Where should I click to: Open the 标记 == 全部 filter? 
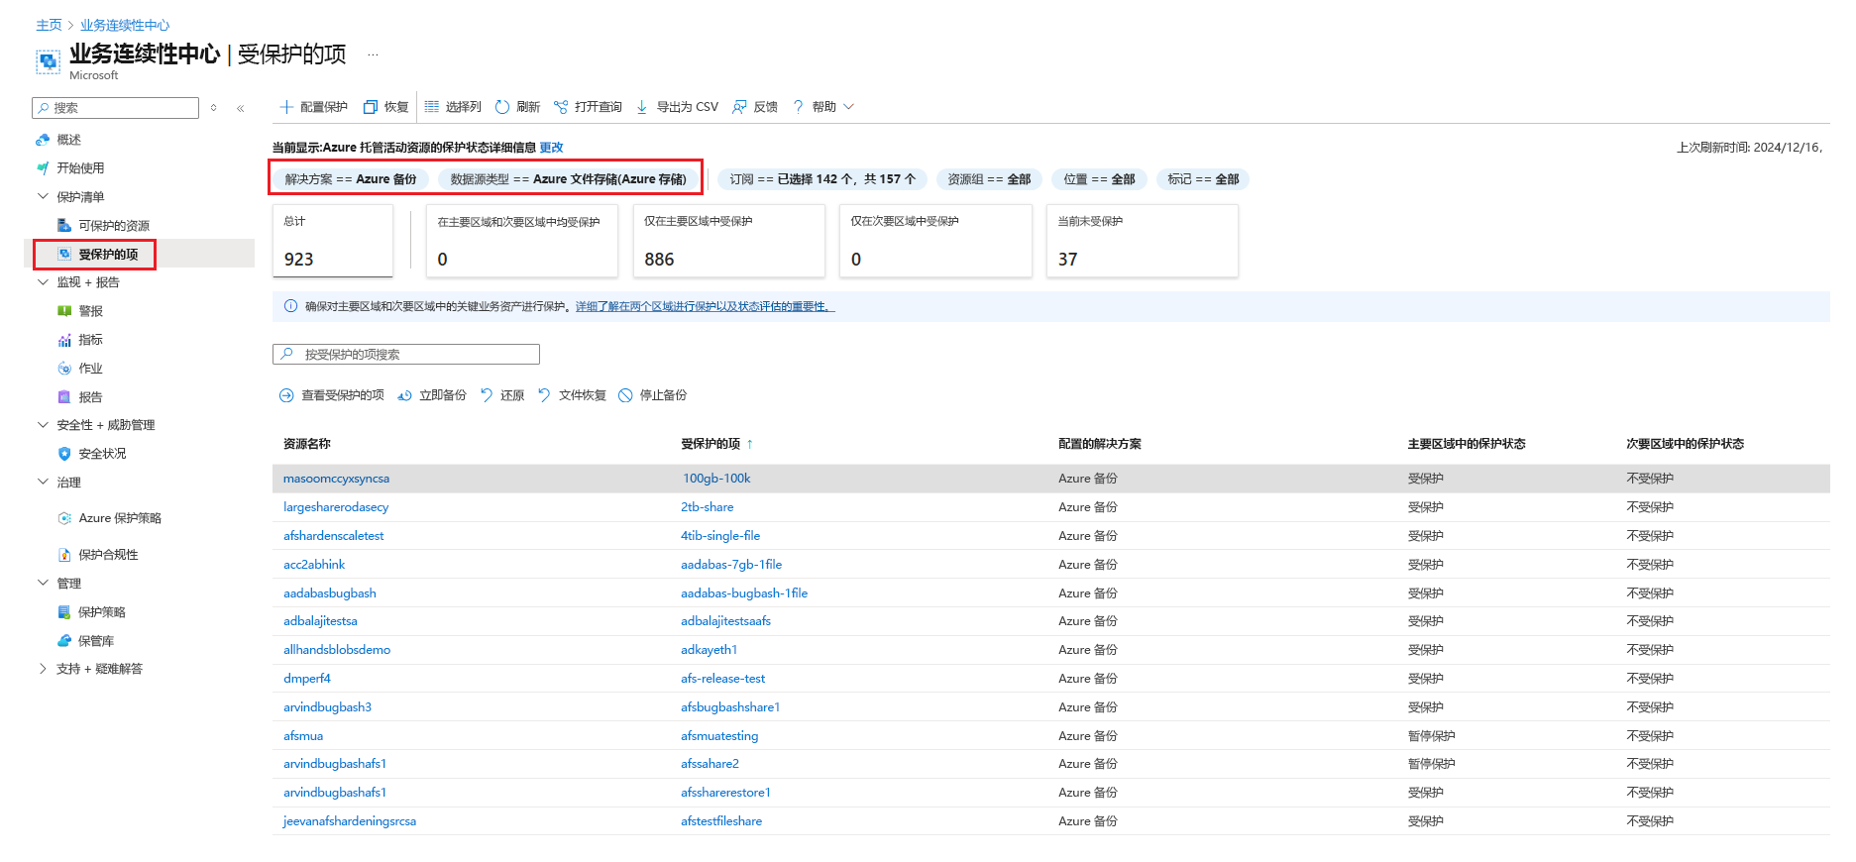(1203, 179)
